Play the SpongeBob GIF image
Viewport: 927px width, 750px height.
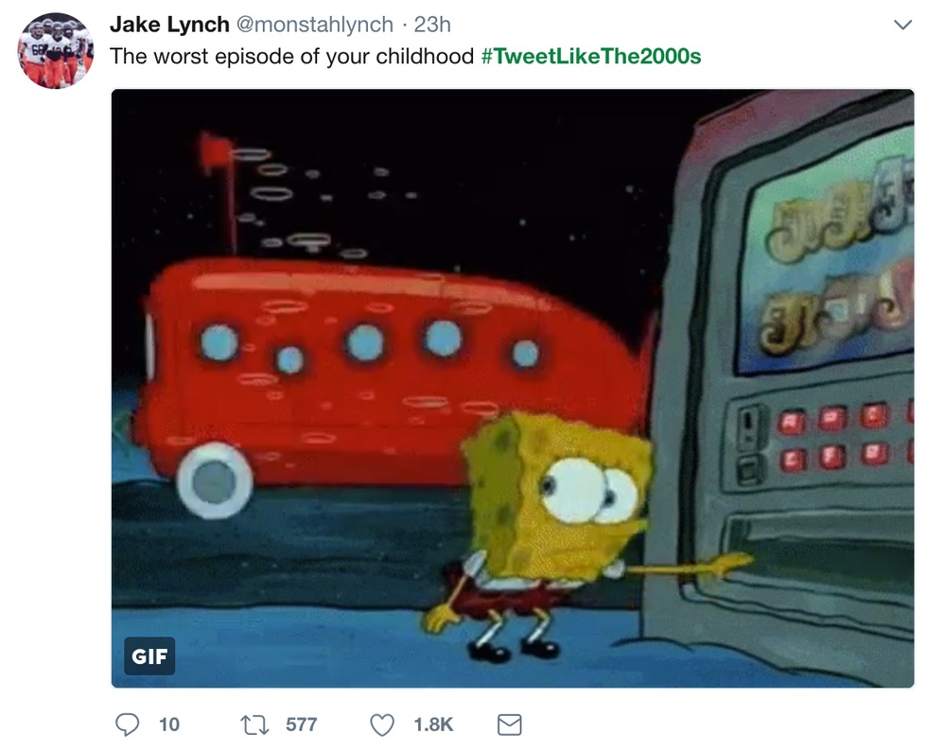513,389
